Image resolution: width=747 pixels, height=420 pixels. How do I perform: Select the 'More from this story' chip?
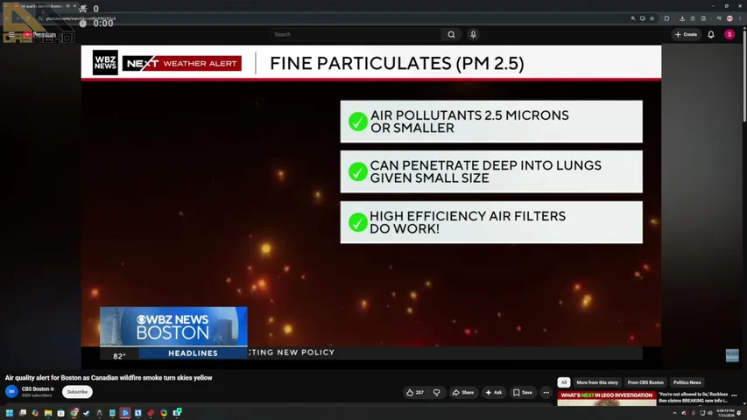597,382
